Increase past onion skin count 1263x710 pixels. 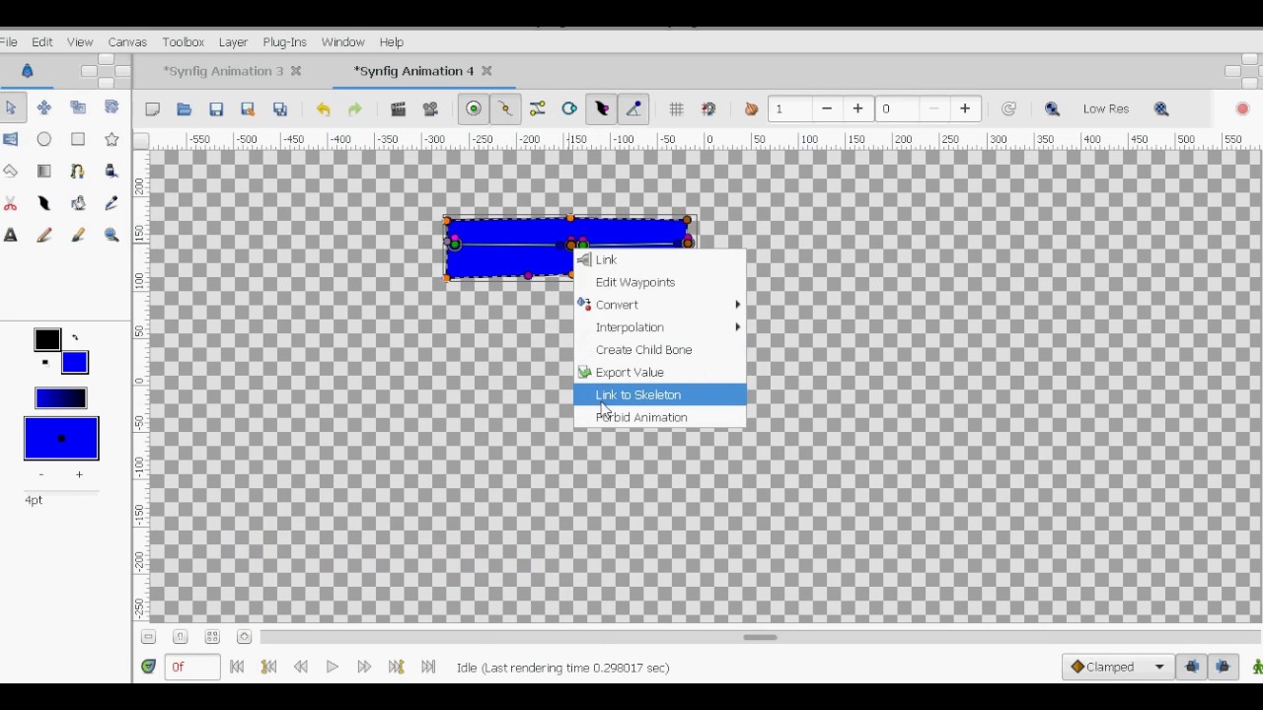coord(858,109)
